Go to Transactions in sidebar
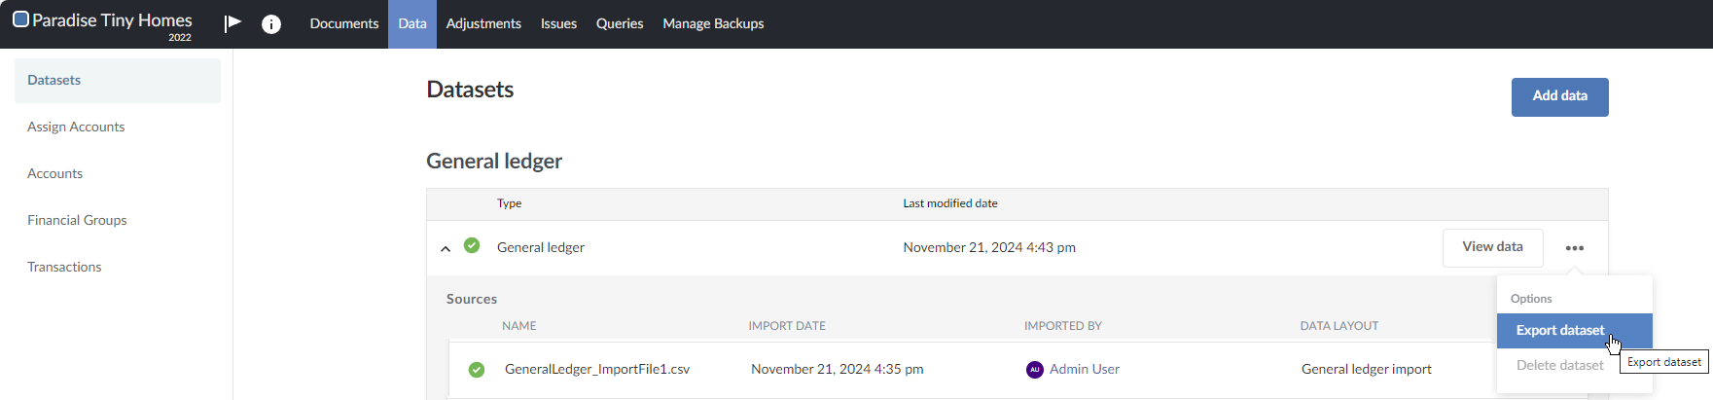 pos(64,267)
